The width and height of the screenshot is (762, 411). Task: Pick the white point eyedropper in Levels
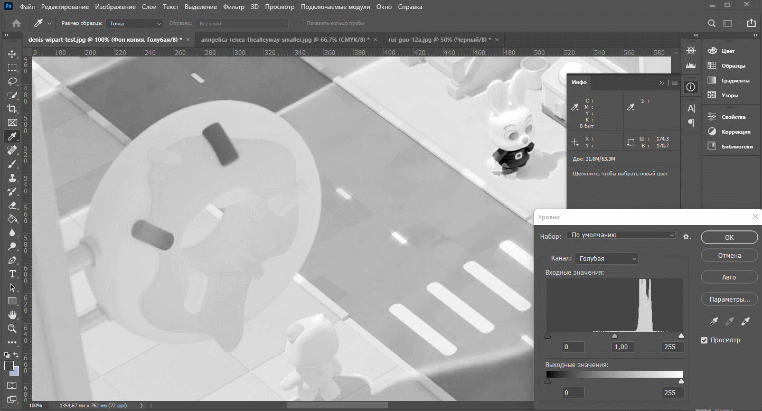(746, 321)
